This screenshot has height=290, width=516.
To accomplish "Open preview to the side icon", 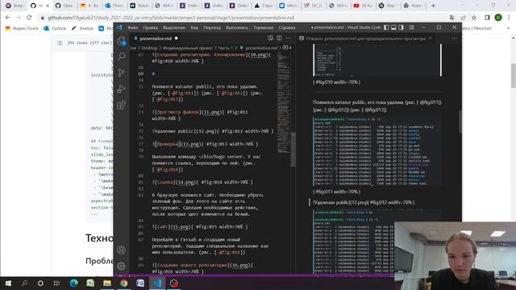I will pos(271,38).
